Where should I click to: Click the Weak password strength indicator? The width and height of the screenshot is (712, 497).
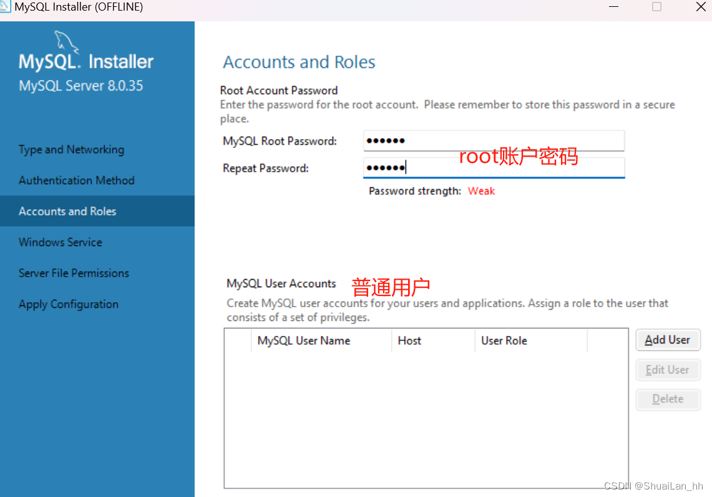(481, 190)
